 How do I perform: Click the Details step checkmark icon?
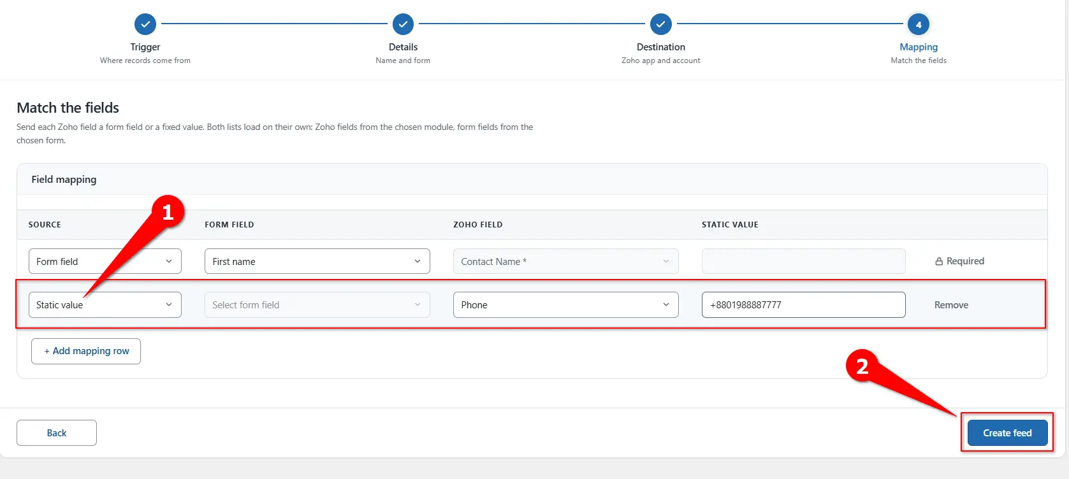(403, 24)
